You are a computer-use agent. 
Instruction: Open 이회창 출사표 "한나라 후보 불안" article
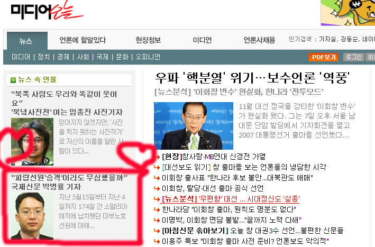237,178
